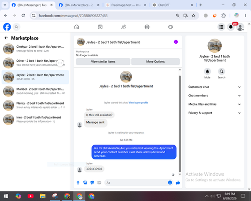Open ines conversation in the list
This screenshot has width=251, height=201.
[35, 120]
